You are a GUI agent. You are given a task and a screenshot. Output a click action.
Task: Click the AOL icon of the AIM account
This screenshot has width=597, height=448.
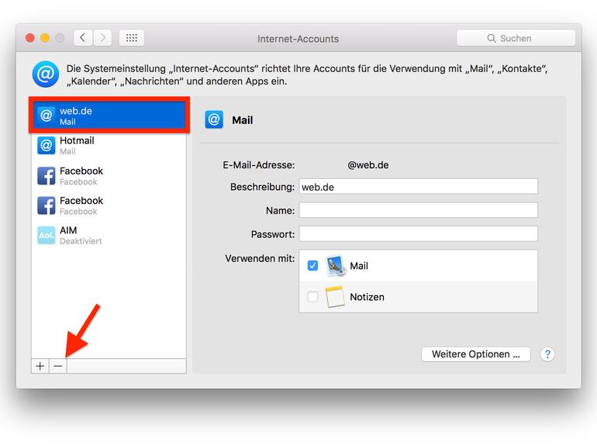(x=46, y=235)
